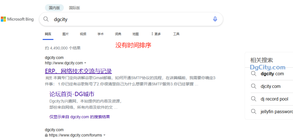The height and width of the screenshot is (139, 293).
Task: Click lock icon before dgcity.com/forums URL
Action: [46, 135]
